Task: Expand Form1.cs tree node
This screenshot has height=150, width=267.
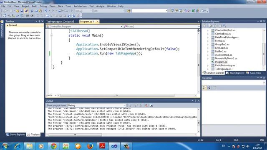Action: pos(208,41)
